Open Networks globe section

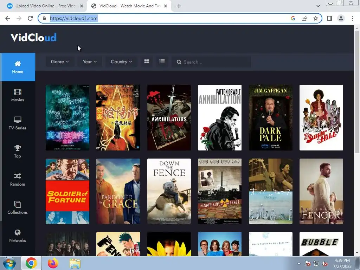click(18, 236)
